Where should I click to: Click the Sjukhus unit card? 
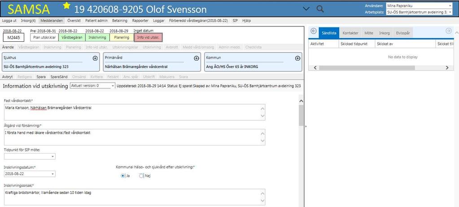coord(51,62)
